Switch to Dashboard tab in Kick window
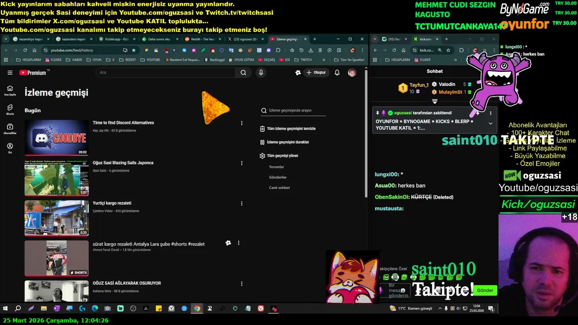578x325 pixels. pos(394,39)
